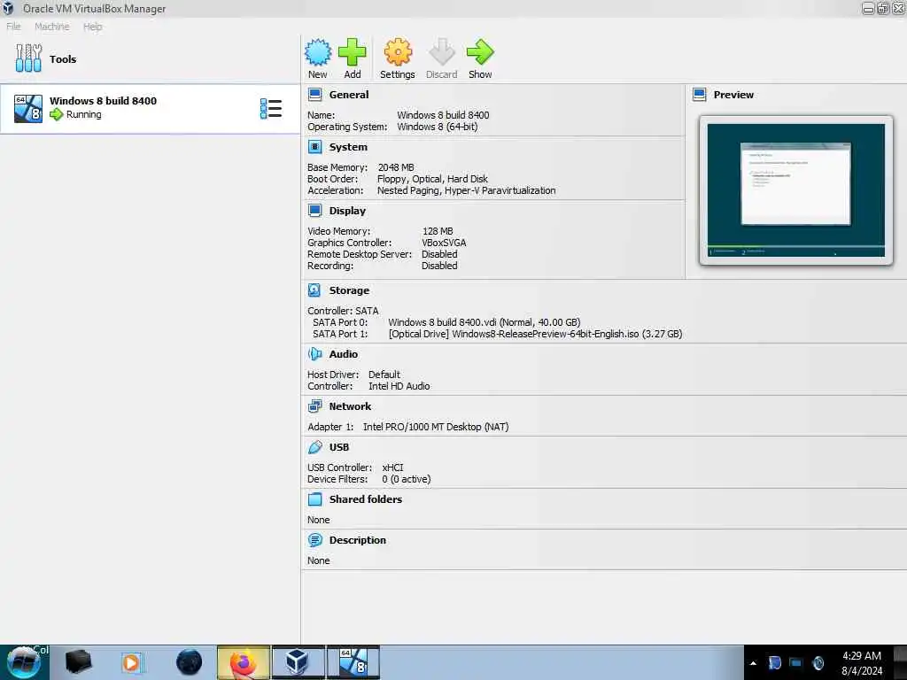Click the USB section heading

tap(339, 447)
